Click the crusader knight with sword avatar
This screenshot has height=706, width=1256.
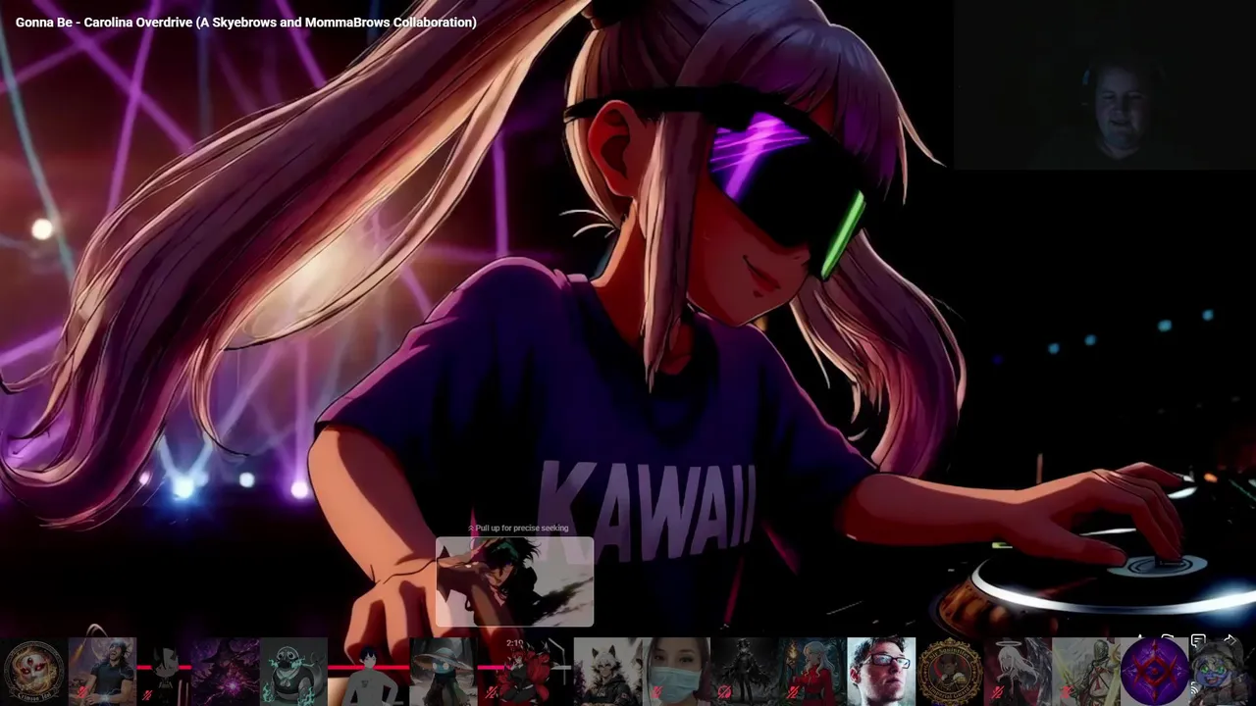1086,673
